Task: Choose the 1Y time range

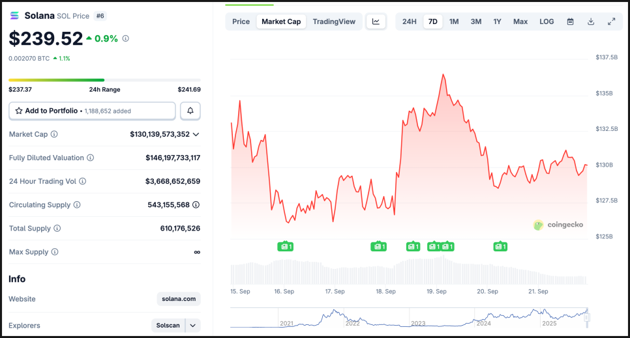Action: click(x=498, y=21)
